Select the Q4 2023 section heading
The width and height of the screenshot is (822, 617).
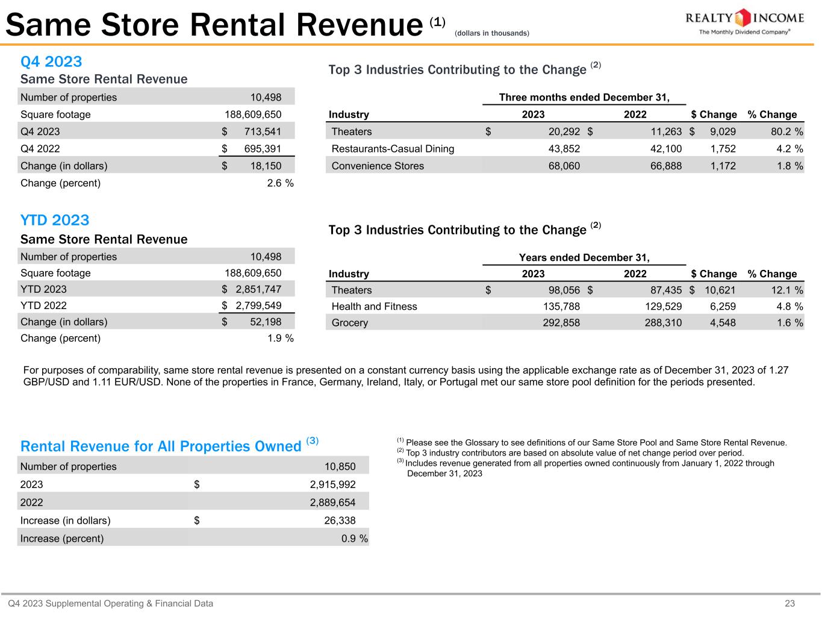click(51, 61)
